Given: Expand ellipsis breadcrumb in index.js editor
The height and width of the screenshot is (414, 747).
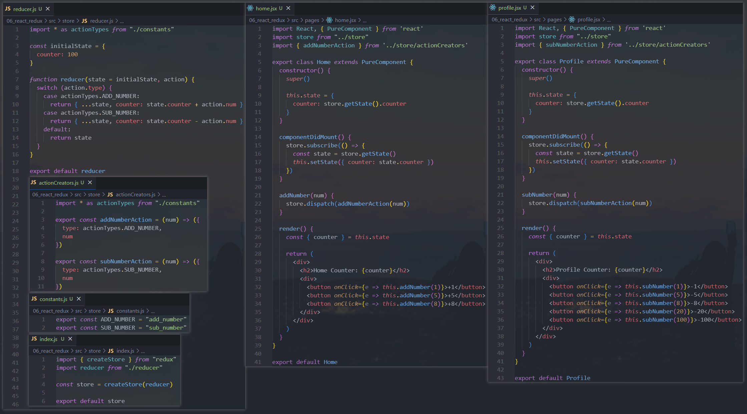Looking at the screenshot, I should click(143, 351).
